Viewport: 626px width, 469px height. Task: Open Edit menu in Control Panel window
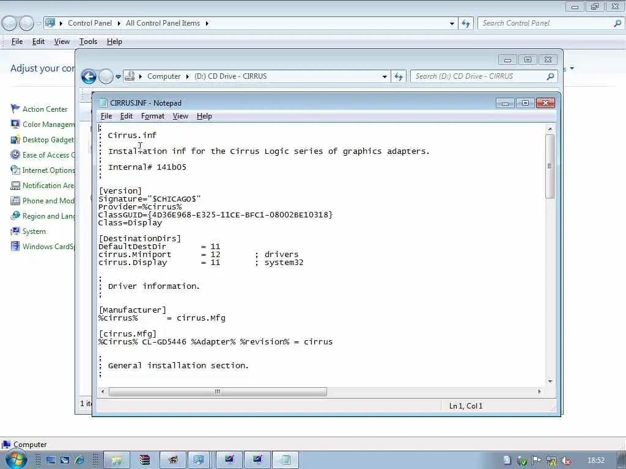point(39,42)
